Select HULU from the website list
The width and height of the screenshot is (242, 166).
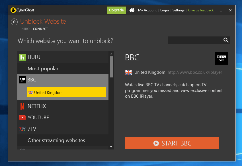tap(63, 57)
